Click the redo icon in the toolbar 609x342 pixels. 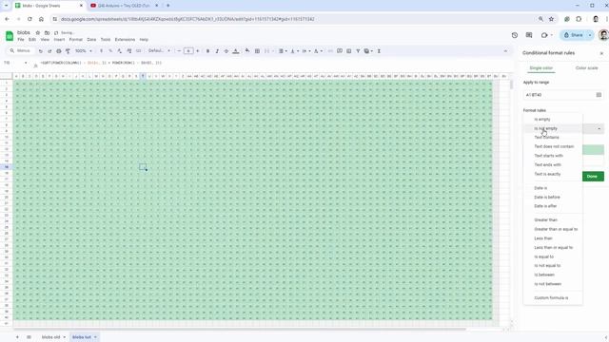point(49,51)
